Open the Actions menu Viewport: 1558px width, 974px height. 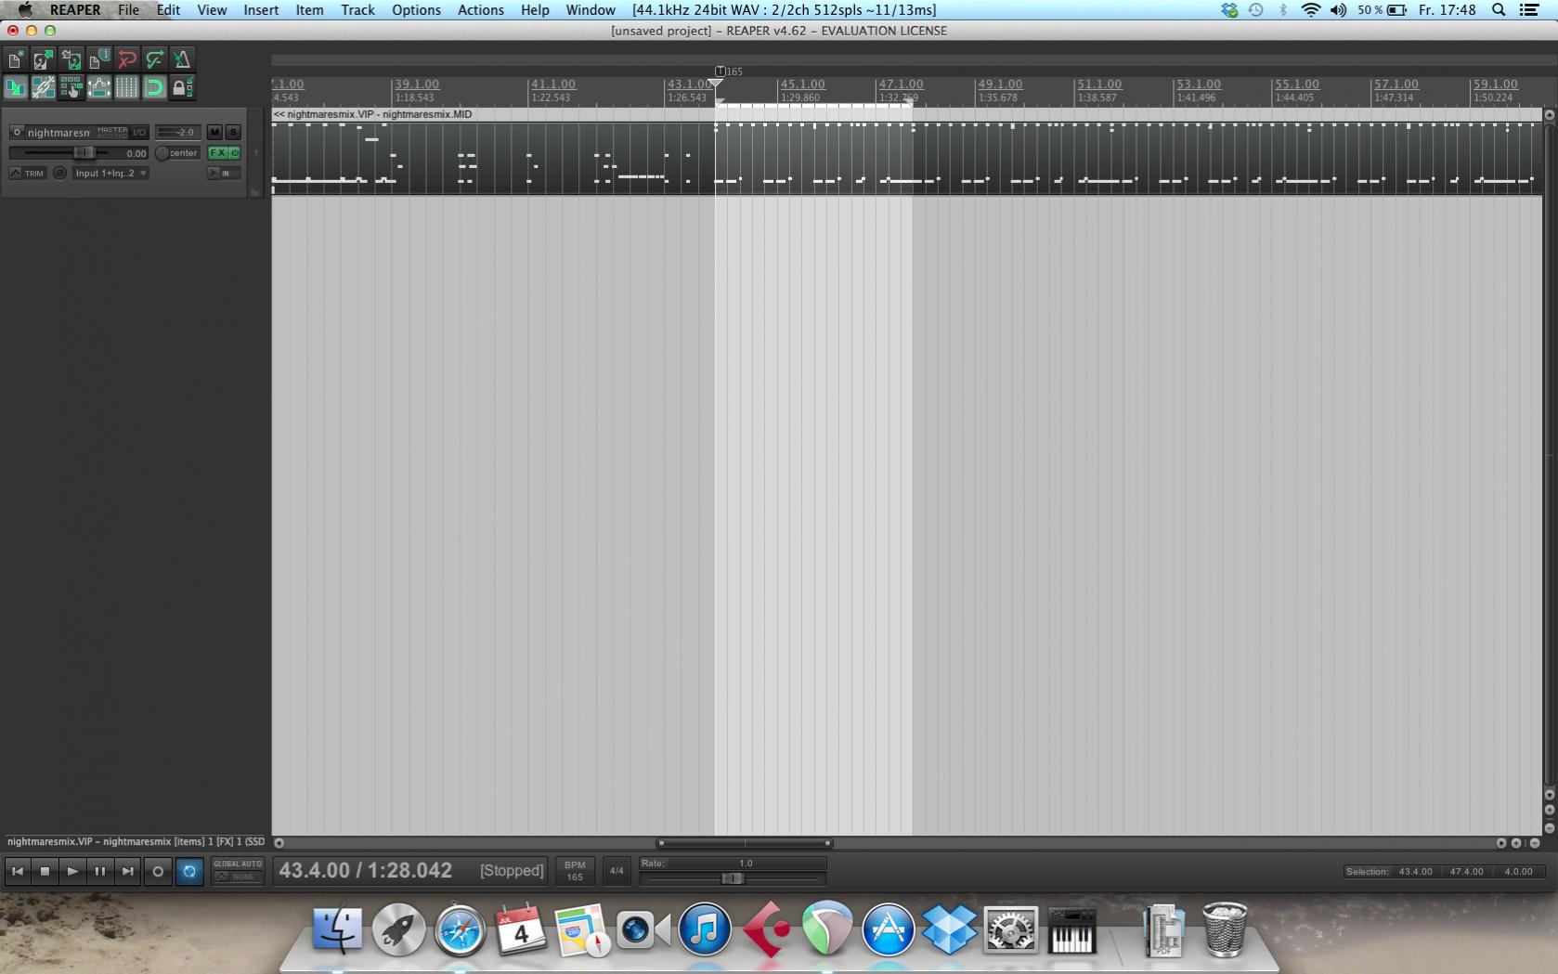[481, 10]
